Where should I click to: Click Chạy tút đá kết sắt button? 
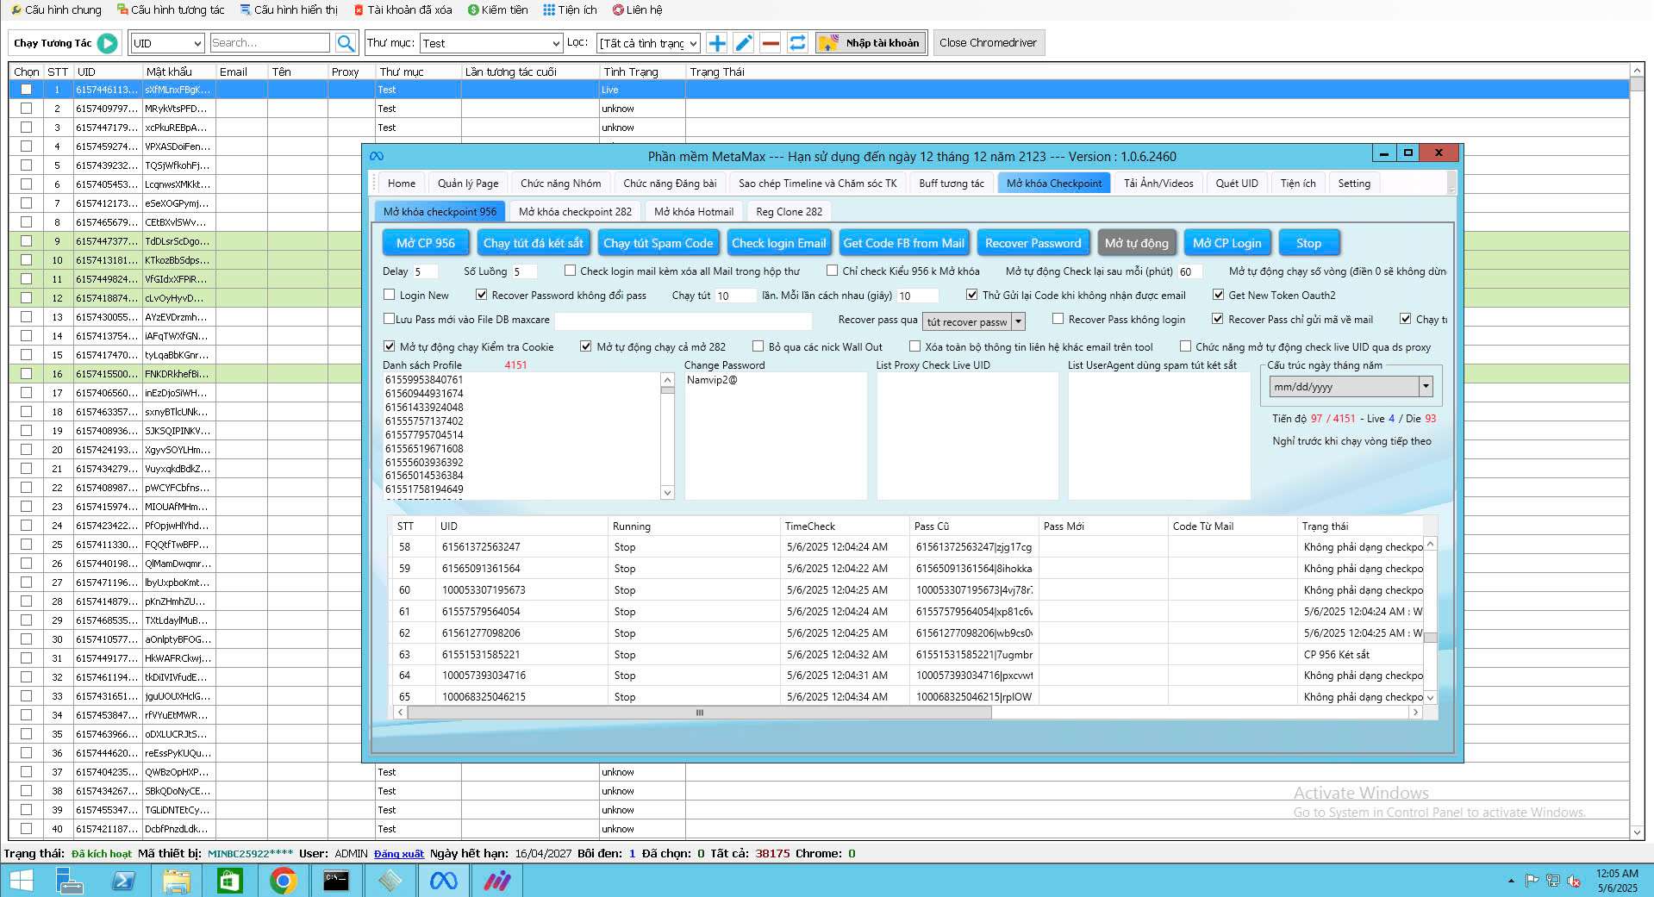click(534, 243)
